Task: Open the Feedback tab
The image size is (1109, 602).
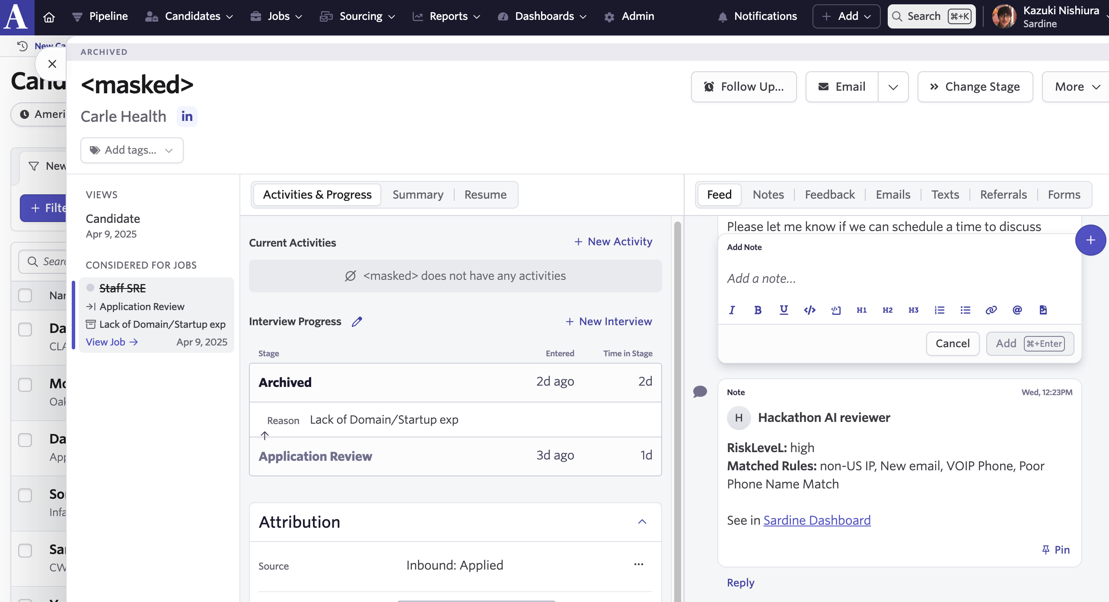Action: click(x=829, y=195)
